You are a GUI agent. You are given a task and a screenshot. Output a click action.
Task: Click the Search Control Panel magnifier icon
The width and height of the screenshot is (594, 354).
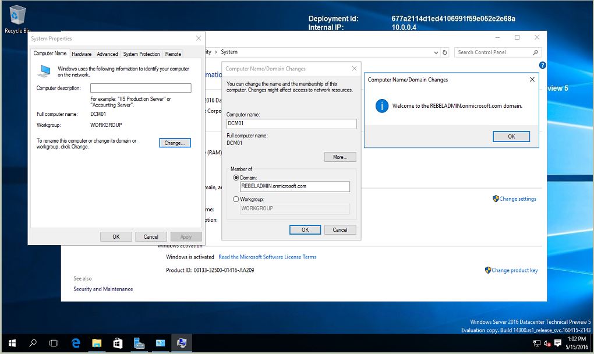click(535, 52)
